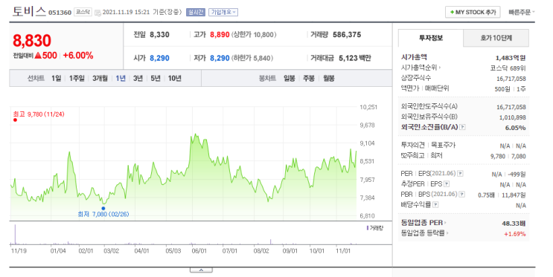This screenshot has height=277, width=553.
Task: Open help icon beside 외국인소진율(B/A)
Action: coord(463,127)
